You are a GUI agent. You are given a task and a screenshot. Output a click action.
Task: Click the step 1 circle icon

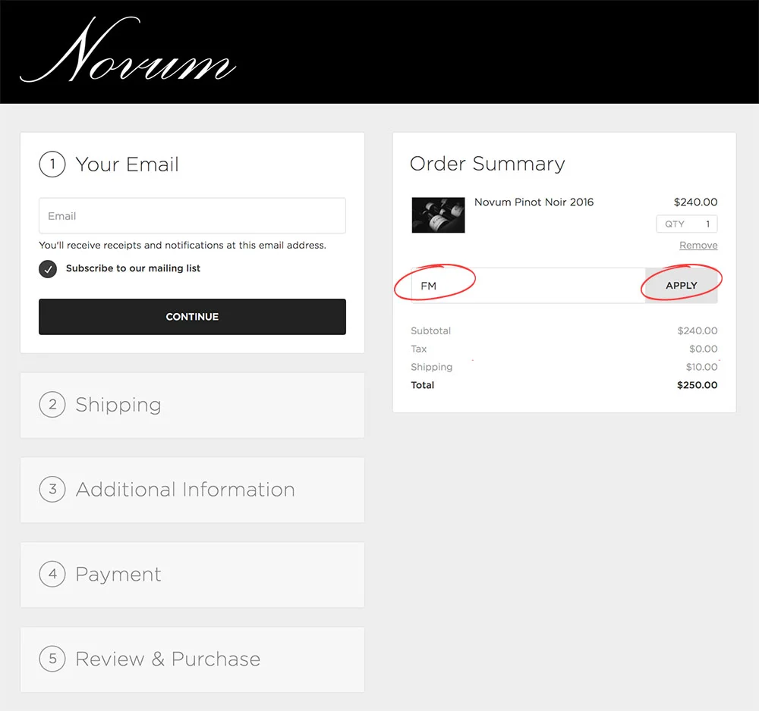point(52,164)
